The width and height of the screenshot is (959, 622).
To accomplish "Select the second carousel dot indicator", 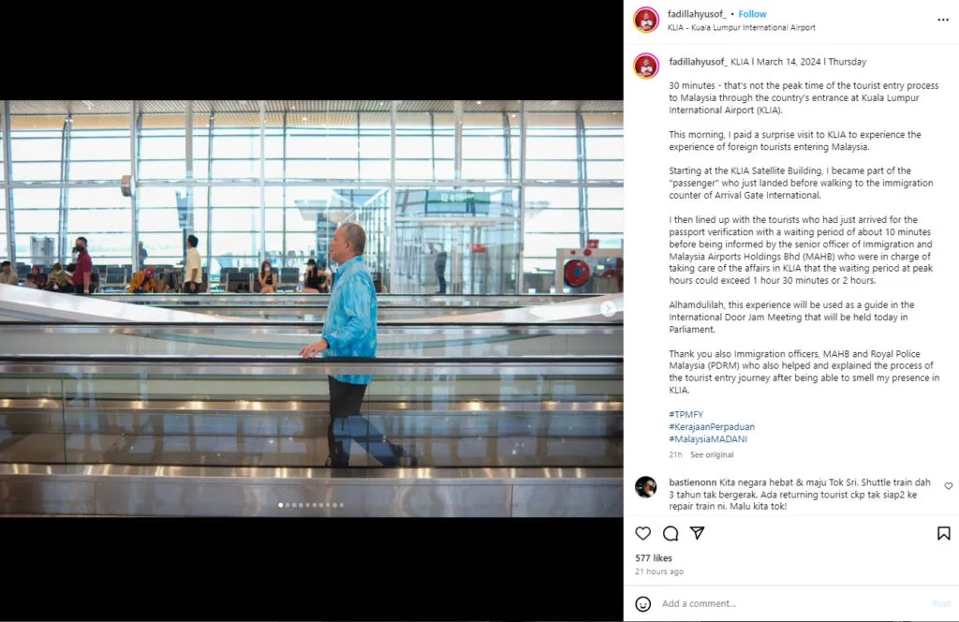I will [288, 505].
